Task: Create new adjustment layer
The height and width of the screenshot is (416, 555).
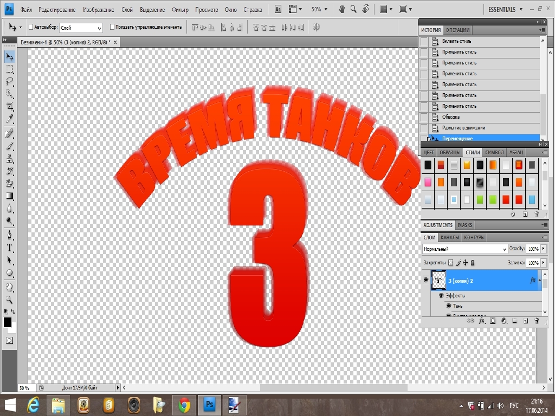Action: coord(504,321)
